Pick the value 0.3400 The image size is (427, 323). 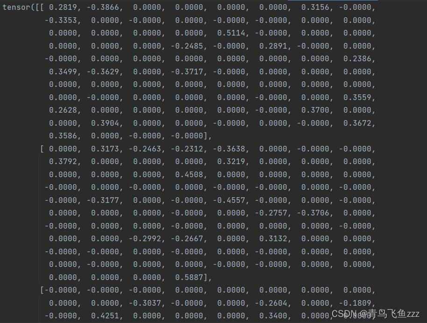[273, 316]
